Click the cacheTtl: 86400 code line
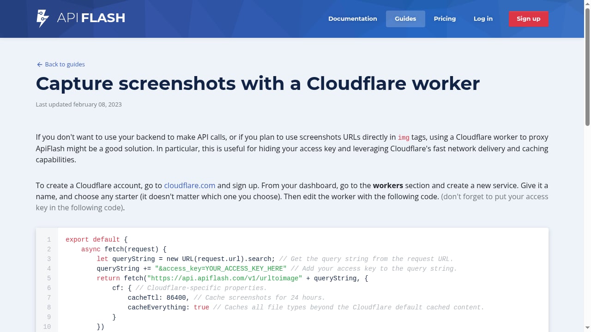 pos(226,298)
